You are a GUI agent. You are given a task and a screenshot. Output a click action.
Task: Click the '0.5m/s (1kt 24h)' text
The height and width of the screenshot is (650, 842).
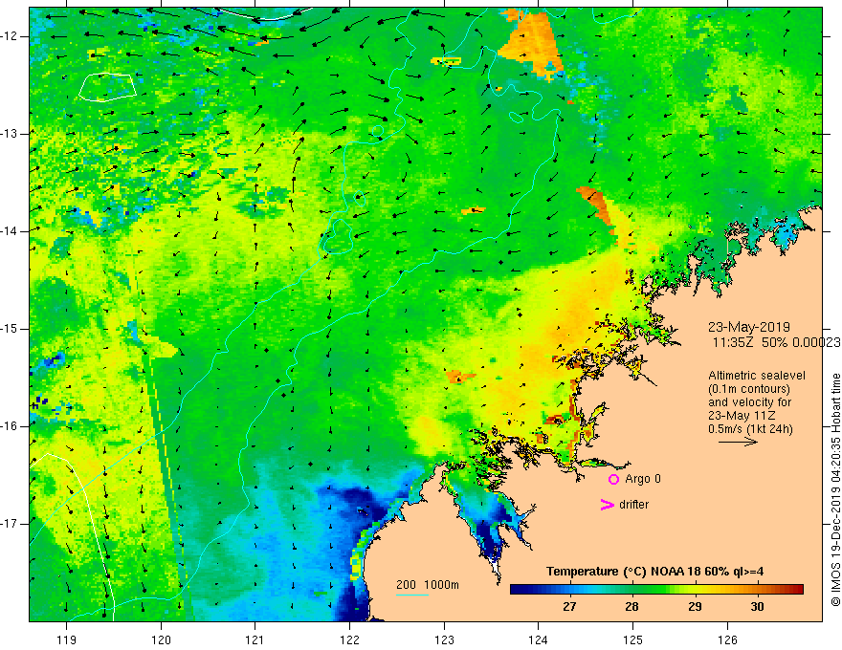[750, 429]
